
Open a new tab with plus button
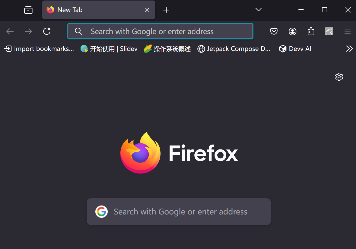tap(166, 10)
